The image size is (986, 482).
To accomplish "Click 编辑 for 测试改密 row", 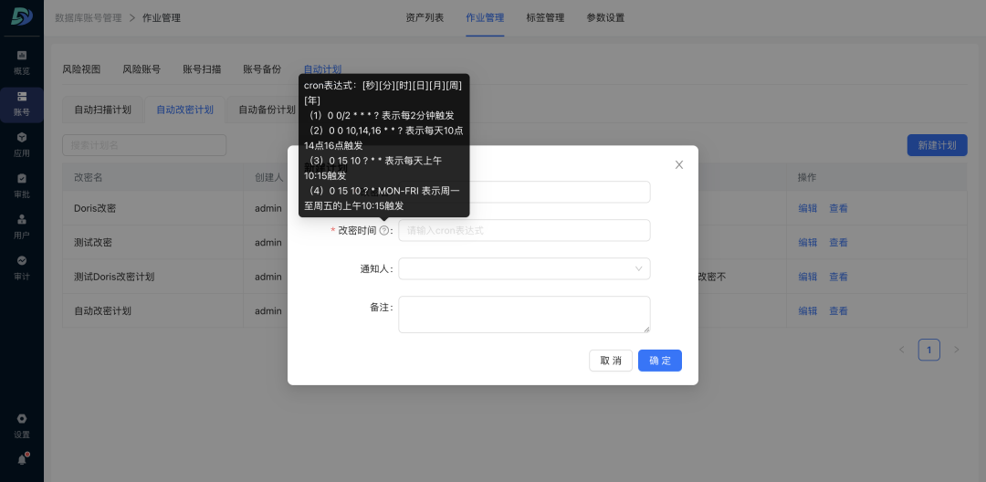I will tap(807, 242).
